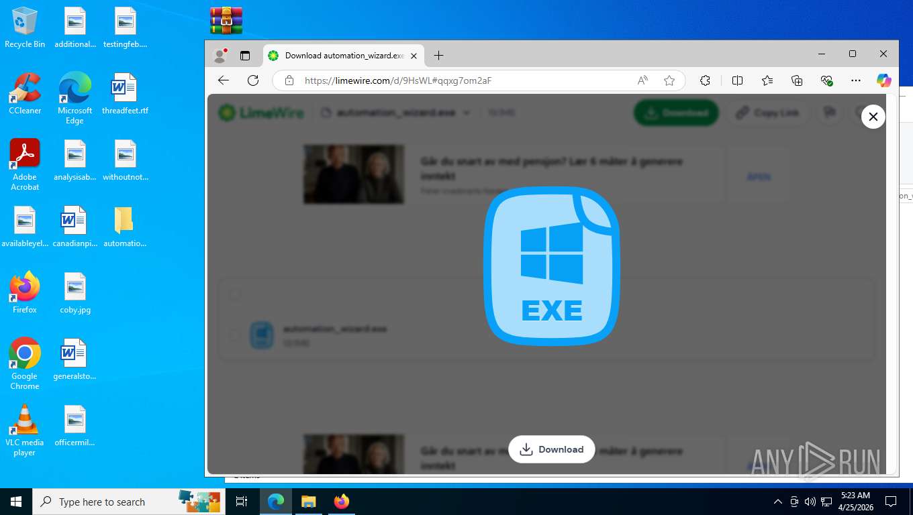Image resolution: width=913 pixels, height=515 pixels.
Task: Open volume control in tray
Action: coord(810,502)
